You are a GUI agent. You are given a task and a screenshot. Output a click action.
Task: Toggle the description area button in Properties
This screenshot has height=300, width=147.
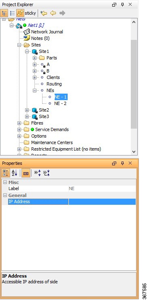[x=26, y=173]
